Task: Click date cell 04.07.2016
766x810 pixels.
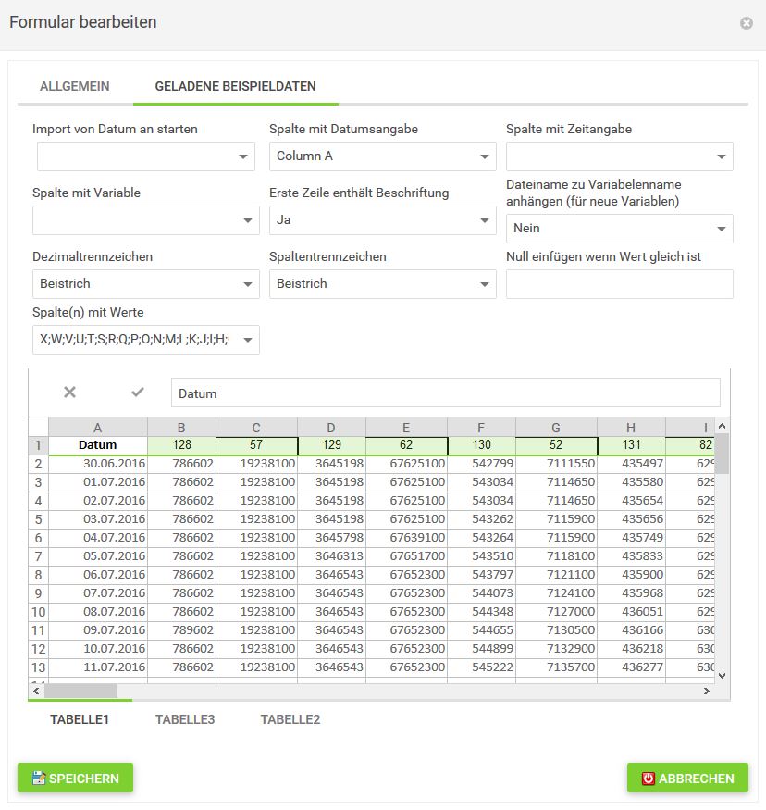Action: pyautogui.click(x=97, y=538)
